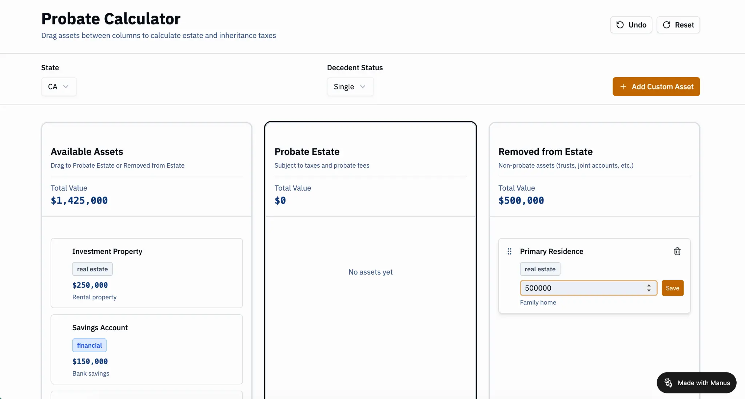The image size is (745, 399).
Task: Click the financial tag on Savings Account
Action: coord(89,345)
